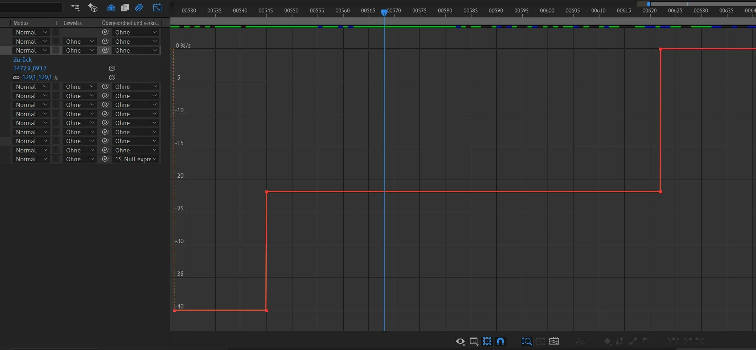Viewport: 756px width, 350px height.
Task: Click the pick whip beside 1472,9 ,893,7
Action: click(112, 68)
